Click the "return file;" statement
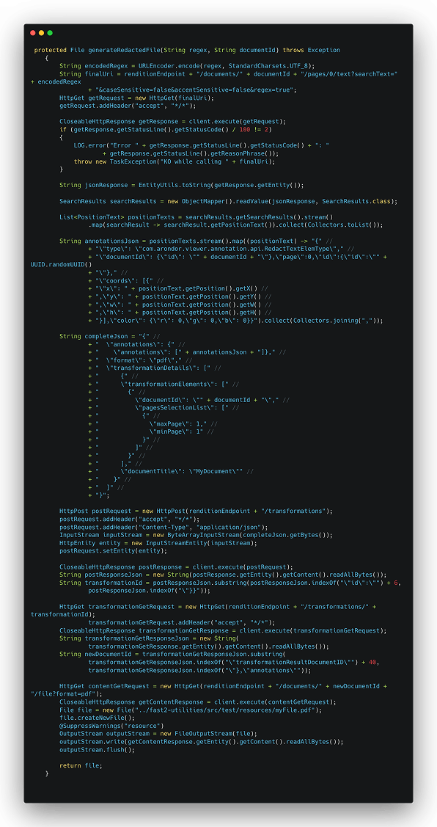The height and width of the screenshot is (827, 437). [x=81, y=766]
